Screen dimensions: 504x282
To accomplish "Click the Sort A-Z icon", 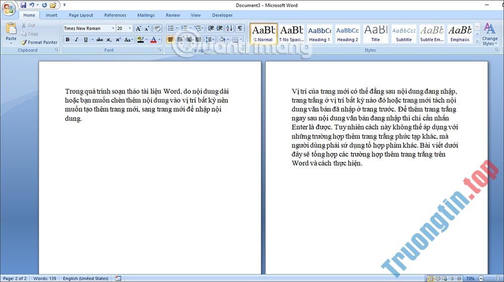I will coord(229,28).
